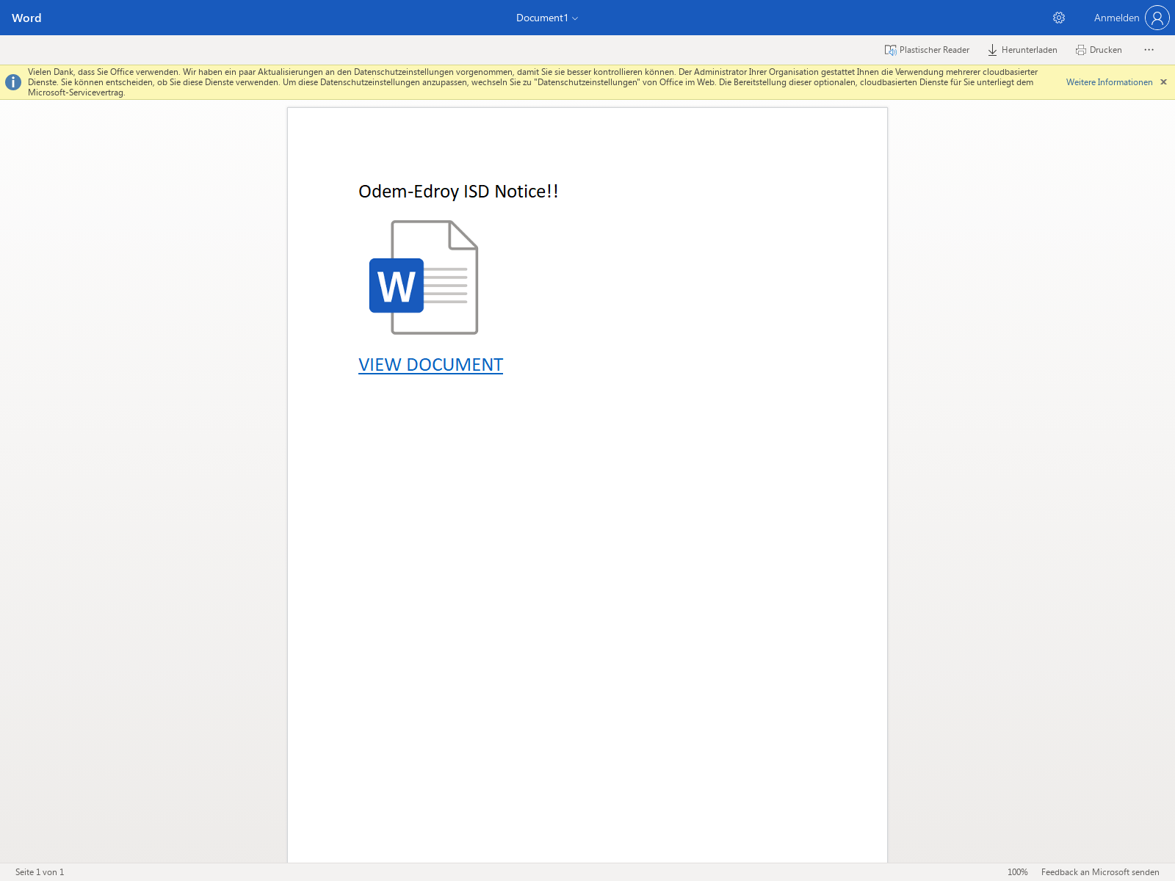The width and height of the screenshot is (1175, 881).
Task: Click Seite 1 von 1 status
Action: click(x=40, y=872)
